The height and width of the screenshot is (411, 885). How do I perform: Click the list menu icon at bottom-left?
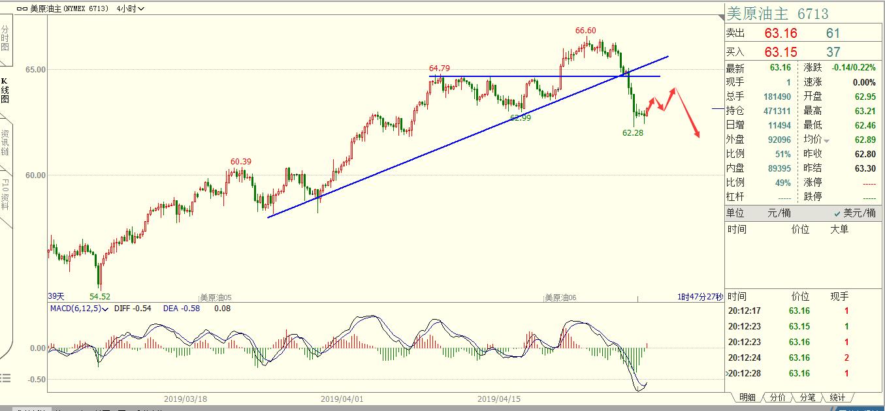pos(5,378)
